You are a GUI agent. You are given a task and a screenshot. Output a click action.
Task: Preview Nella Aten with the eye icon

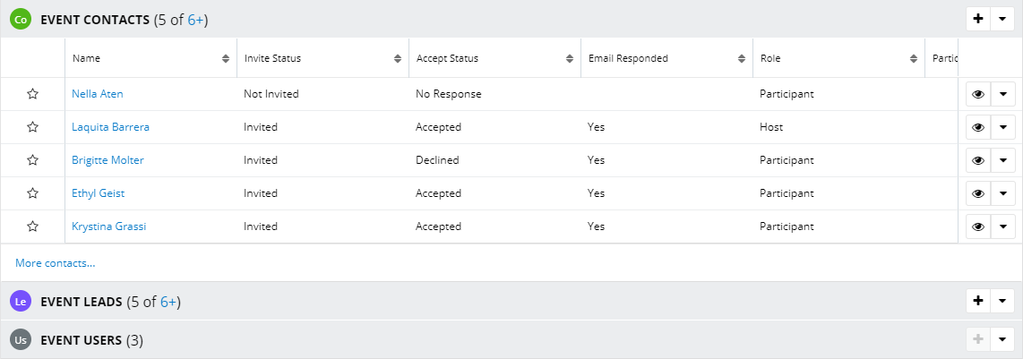[x=978, y=94]
